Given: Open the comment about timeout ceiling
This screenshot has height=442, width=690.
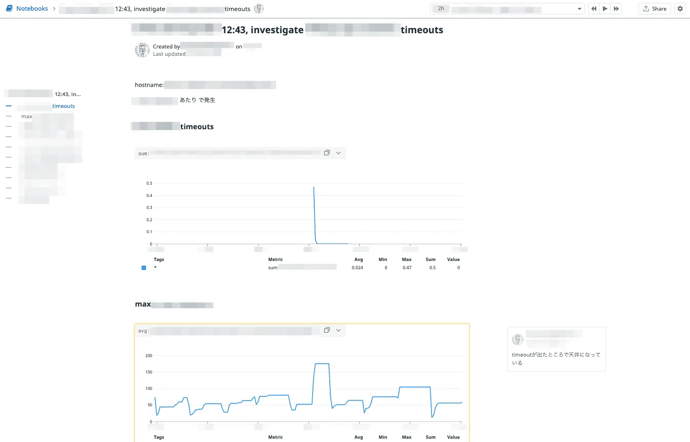Looking at the screenshot, I should (556, 358).
